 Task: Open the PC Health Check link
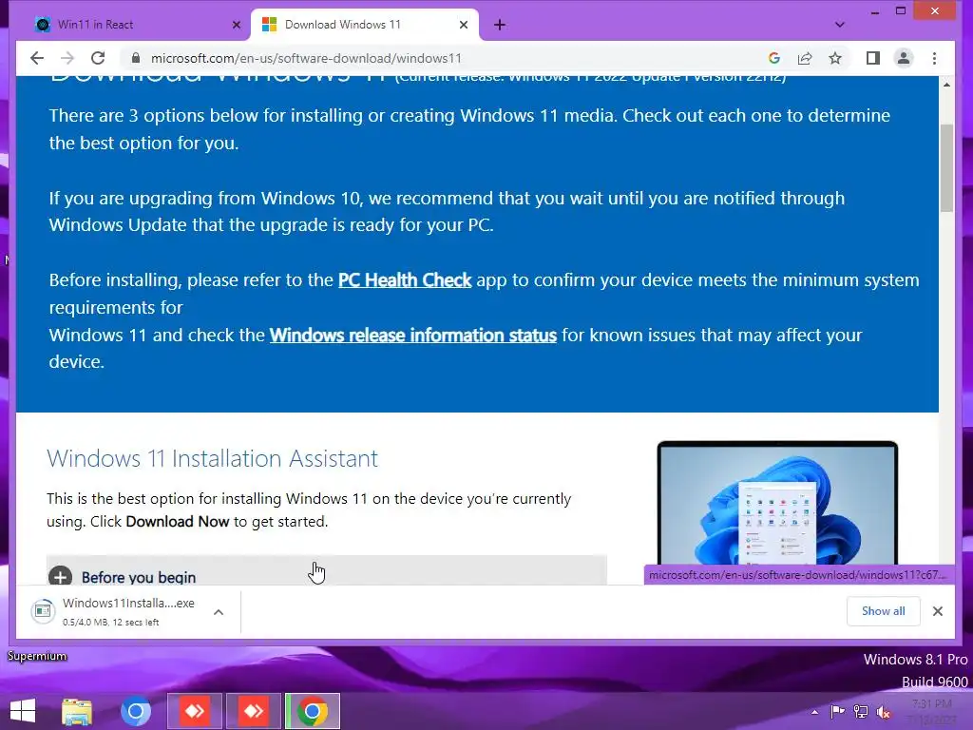[405, 280]
